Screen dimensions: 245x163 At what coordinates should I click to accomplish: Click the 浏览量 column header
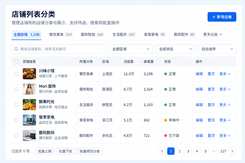pyautogui.click(x=129, y=61)
